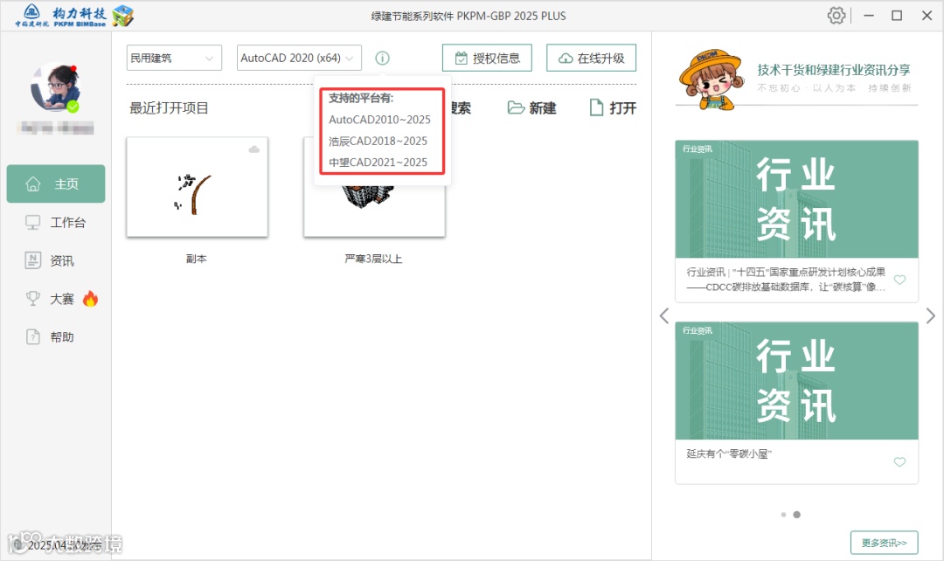Image resolution: width=944 pixels, height=561 pixels.
Task: Open the 延庆有个零碳小屋 news card image
Action: coord(796,381)
